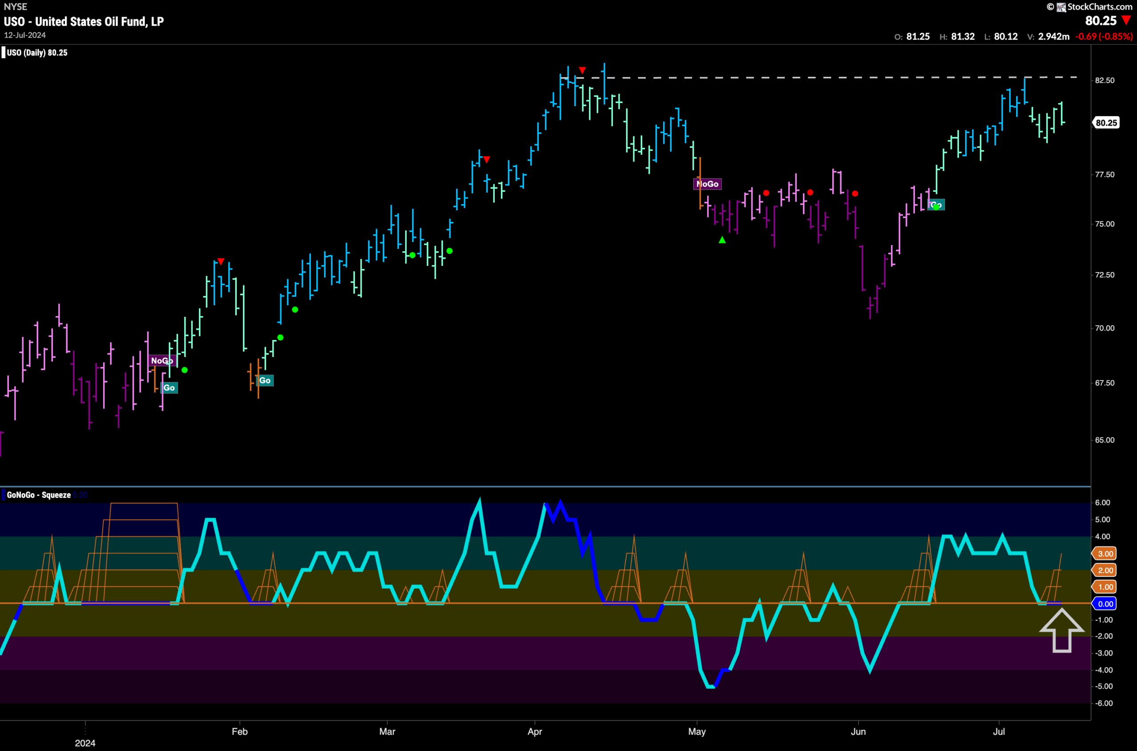Click the Jun label on time axis
The width and height of the screenshot is (1137, 751).
(x=858, y=731)
